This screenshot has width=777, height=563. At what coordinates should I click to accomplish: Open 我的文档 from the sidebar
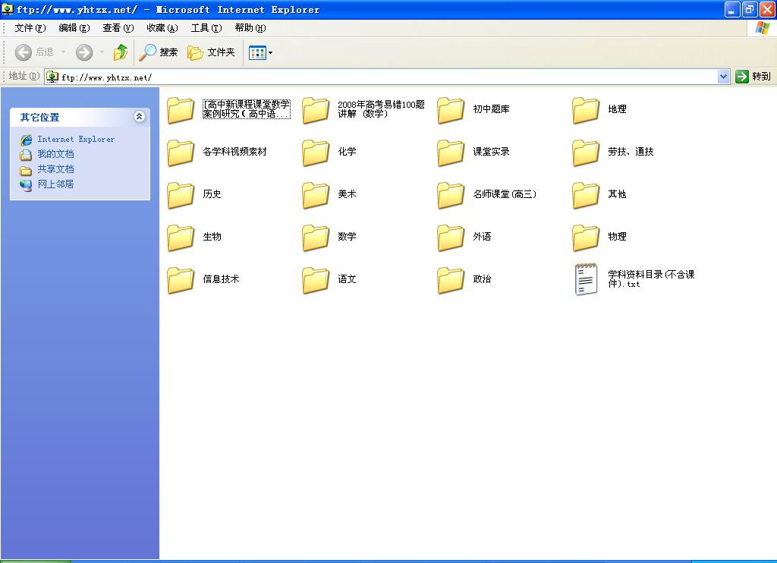(x=55, y=154)
